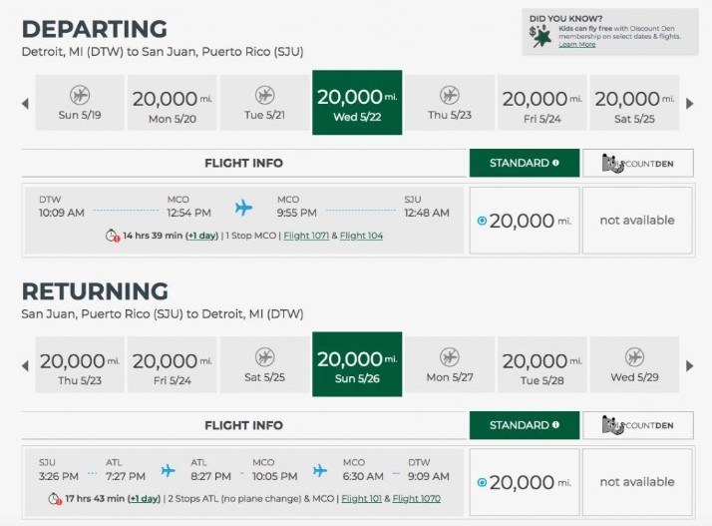Switch to Discount Den tab for departing flights
Image resolution: width=712 pixels, height=526 pixels.
coord(639,164)
